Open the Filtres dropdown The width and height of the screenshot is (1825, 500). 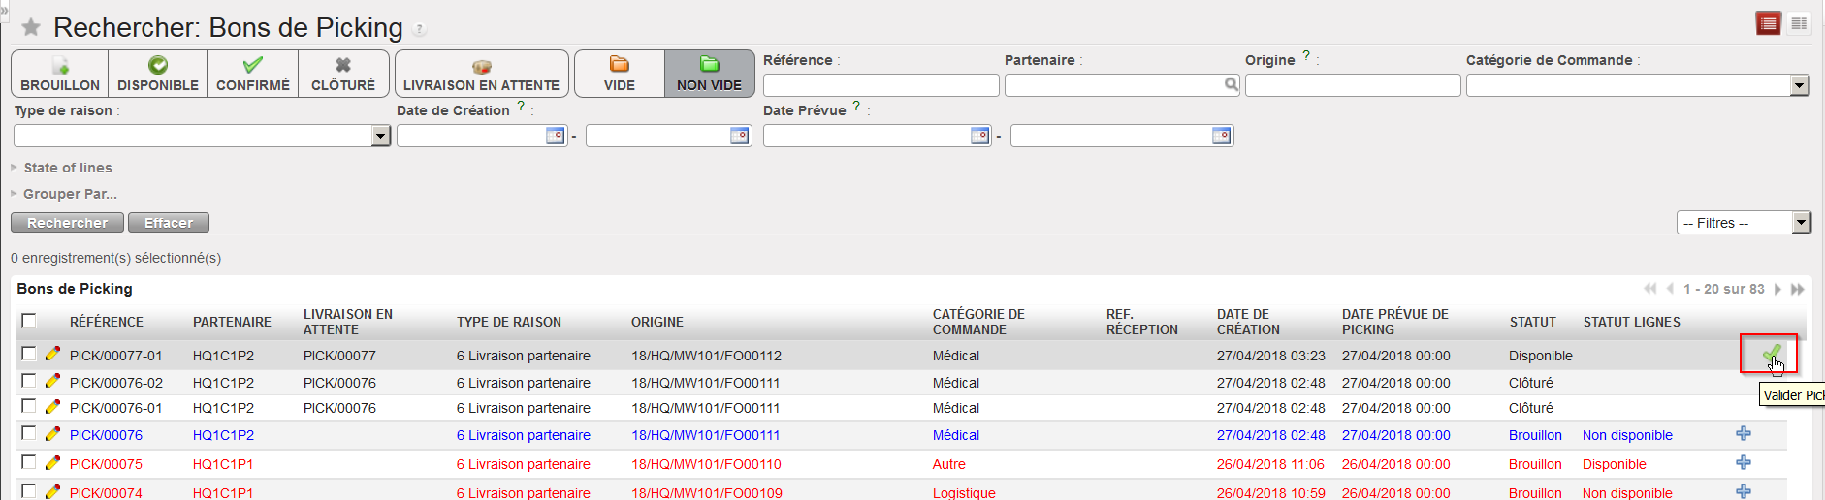click(x=1743, y=223)
